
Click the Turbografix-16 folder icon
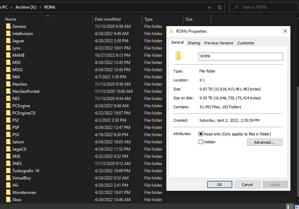click(8, 171)
